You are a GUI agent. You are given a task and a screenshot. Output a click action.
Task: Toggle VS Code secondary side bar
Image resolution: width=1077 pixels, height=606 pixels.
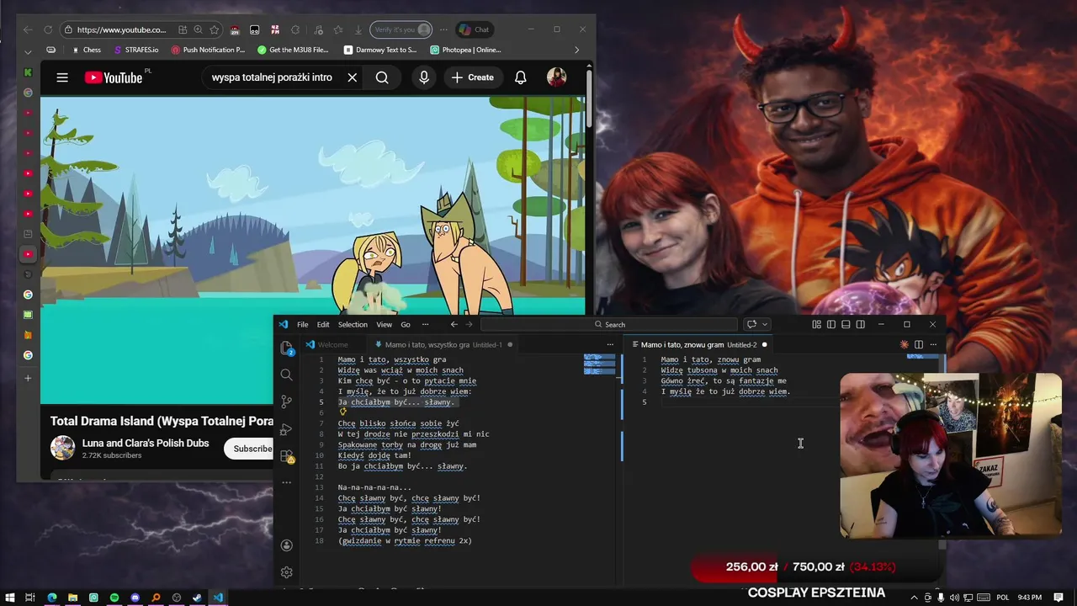860,324
